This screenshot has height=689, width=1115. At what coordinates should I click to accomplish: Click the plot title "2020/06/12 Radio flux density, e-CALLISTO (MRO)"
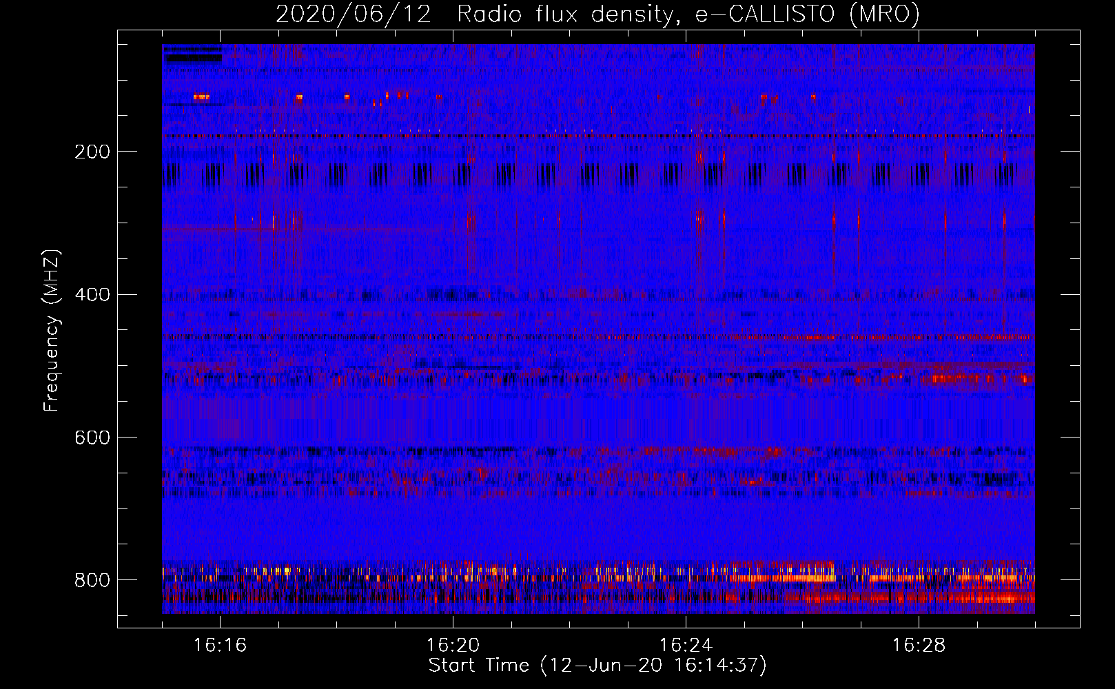597,14
